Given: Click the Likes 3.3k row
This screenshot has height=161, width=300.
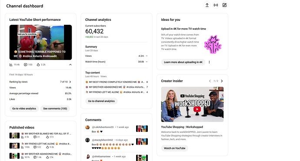Looking at the screenshot, I should tap(40, 99).
